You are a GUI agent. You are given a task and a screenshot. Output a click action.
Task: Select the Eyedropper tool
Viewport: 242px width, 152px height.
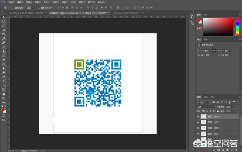3,39
